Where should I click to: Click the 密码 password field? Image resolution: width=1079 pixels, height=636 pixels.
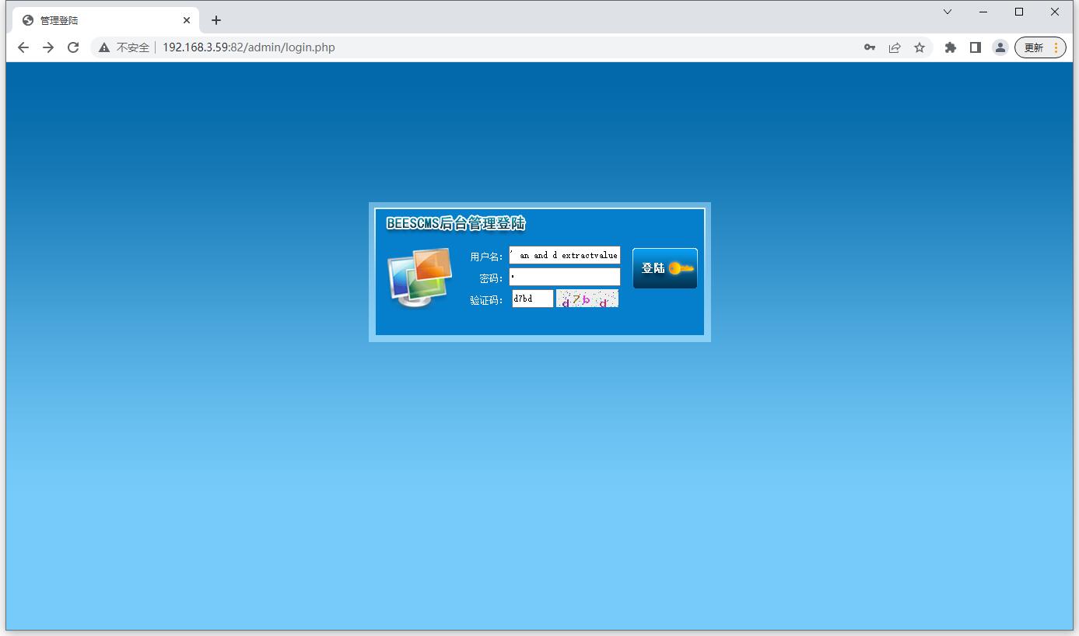pos(565,277)
